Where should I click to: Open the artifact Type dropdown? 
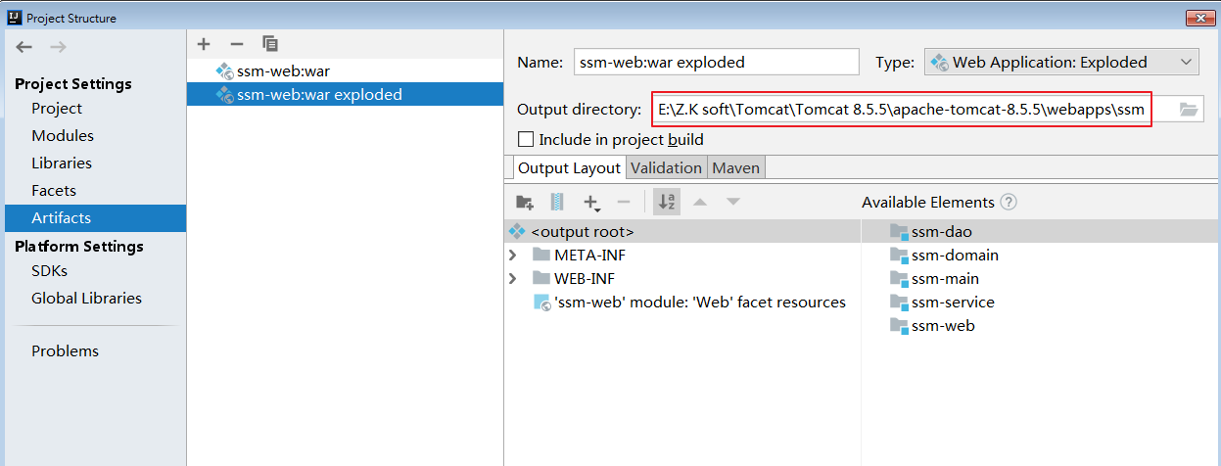click(1061, 62)
